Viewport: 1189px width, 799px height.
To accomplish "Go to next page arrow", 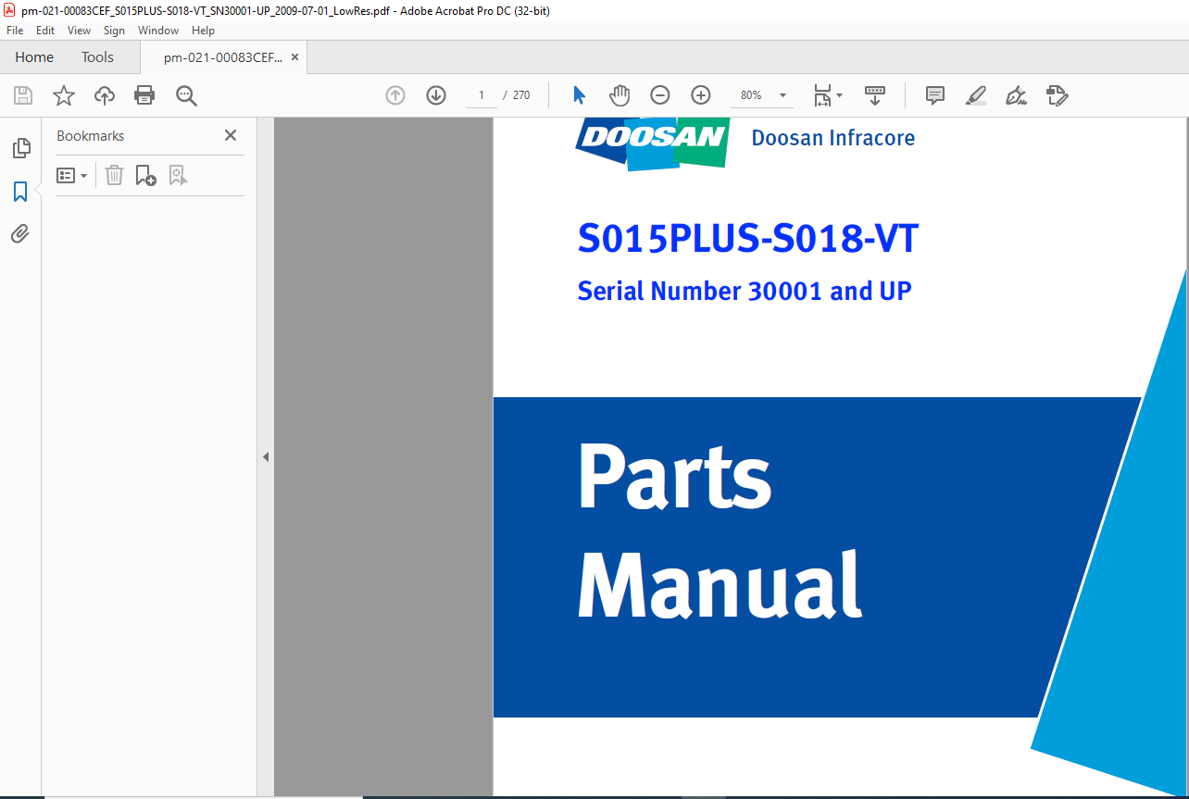I will click(x=436, y=95).
